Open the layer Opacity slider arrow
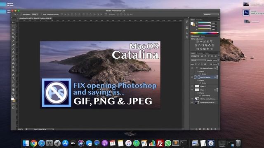 pyautogui.click(x=218, y=60)
